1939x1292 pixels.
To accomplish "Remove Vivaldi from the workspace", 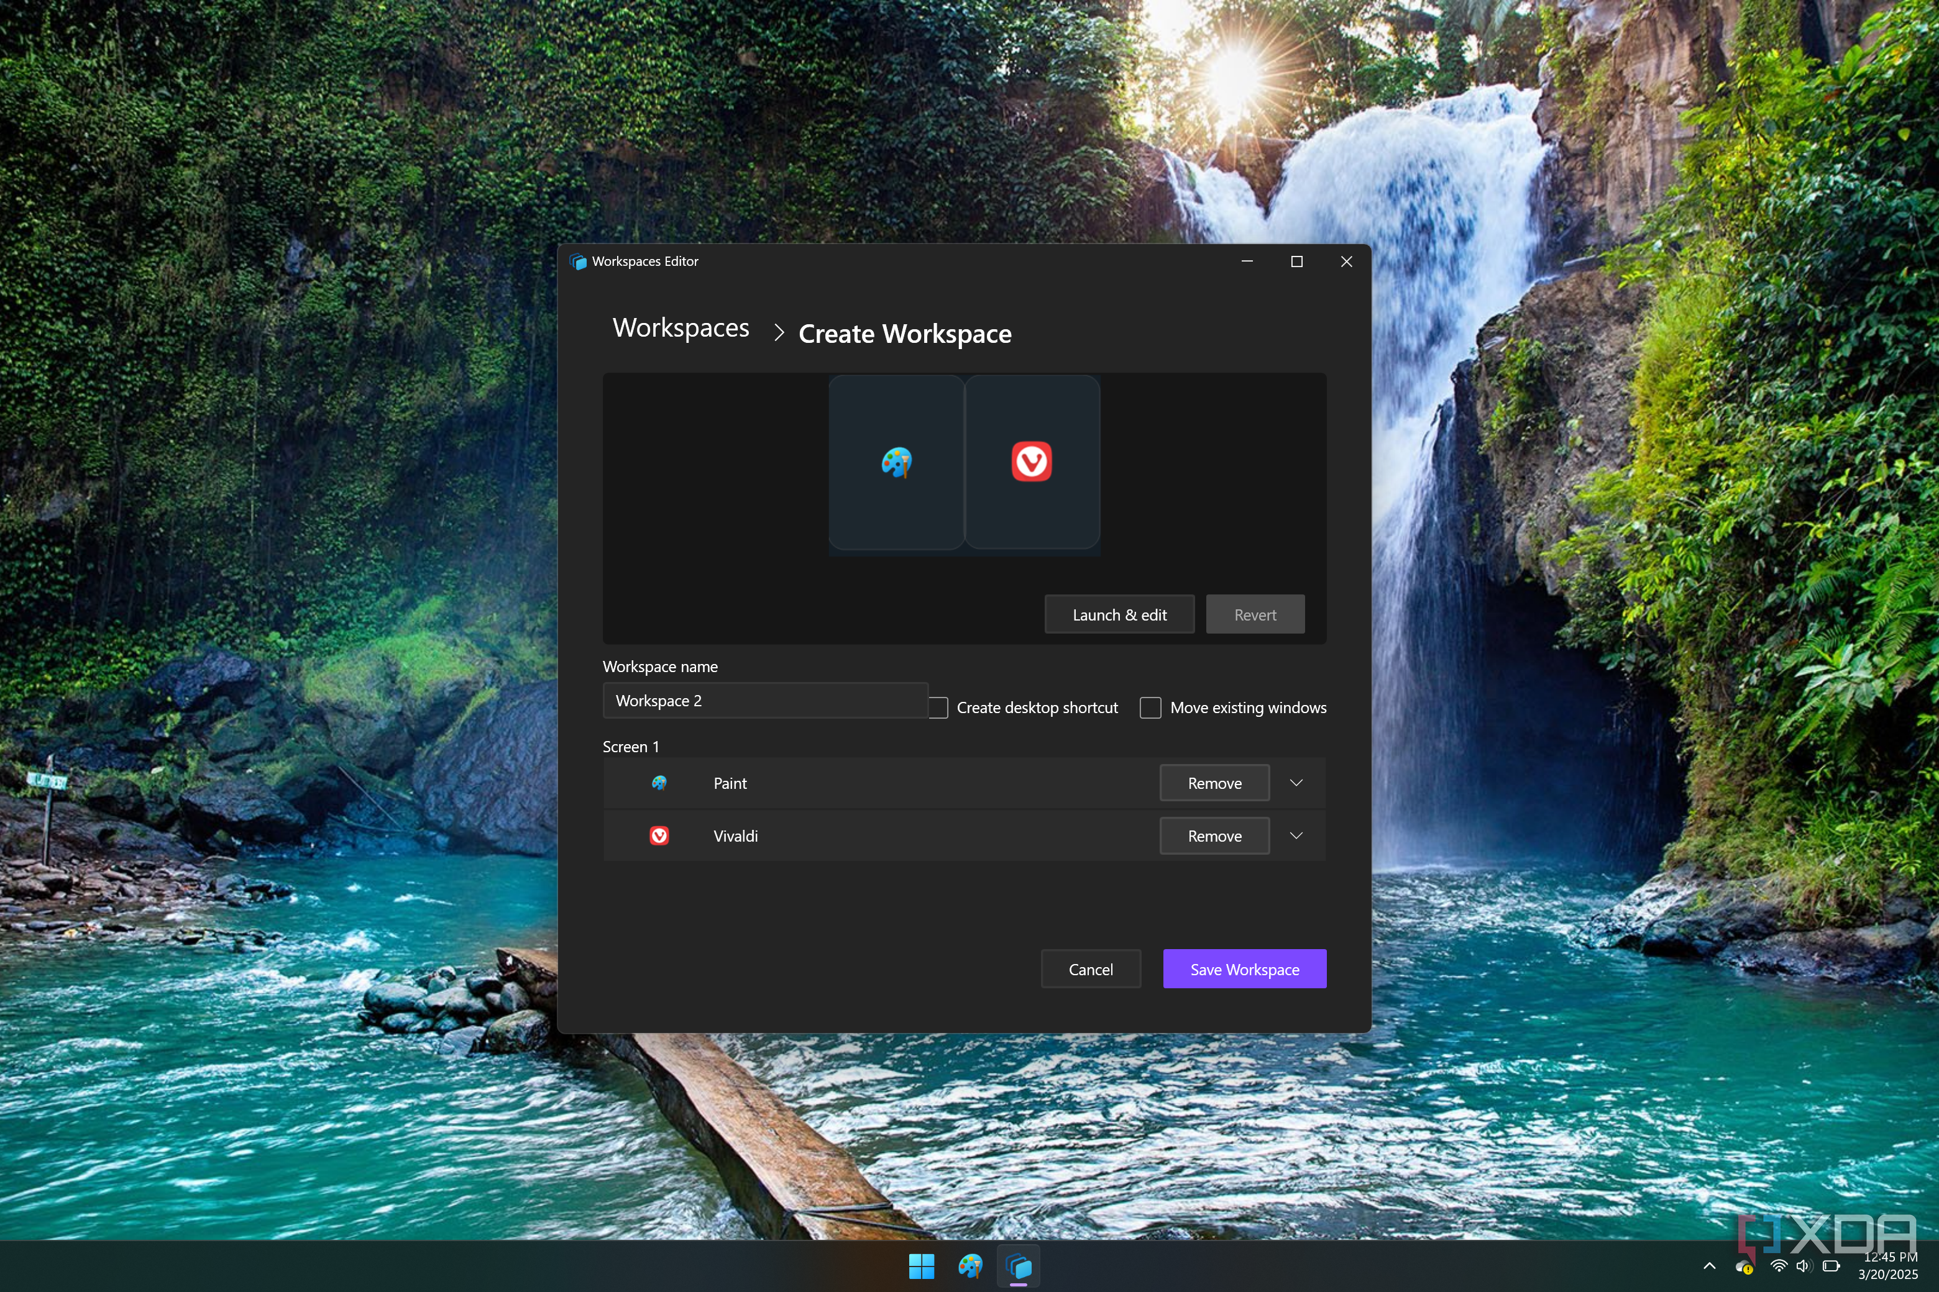I will (1214, 835).
